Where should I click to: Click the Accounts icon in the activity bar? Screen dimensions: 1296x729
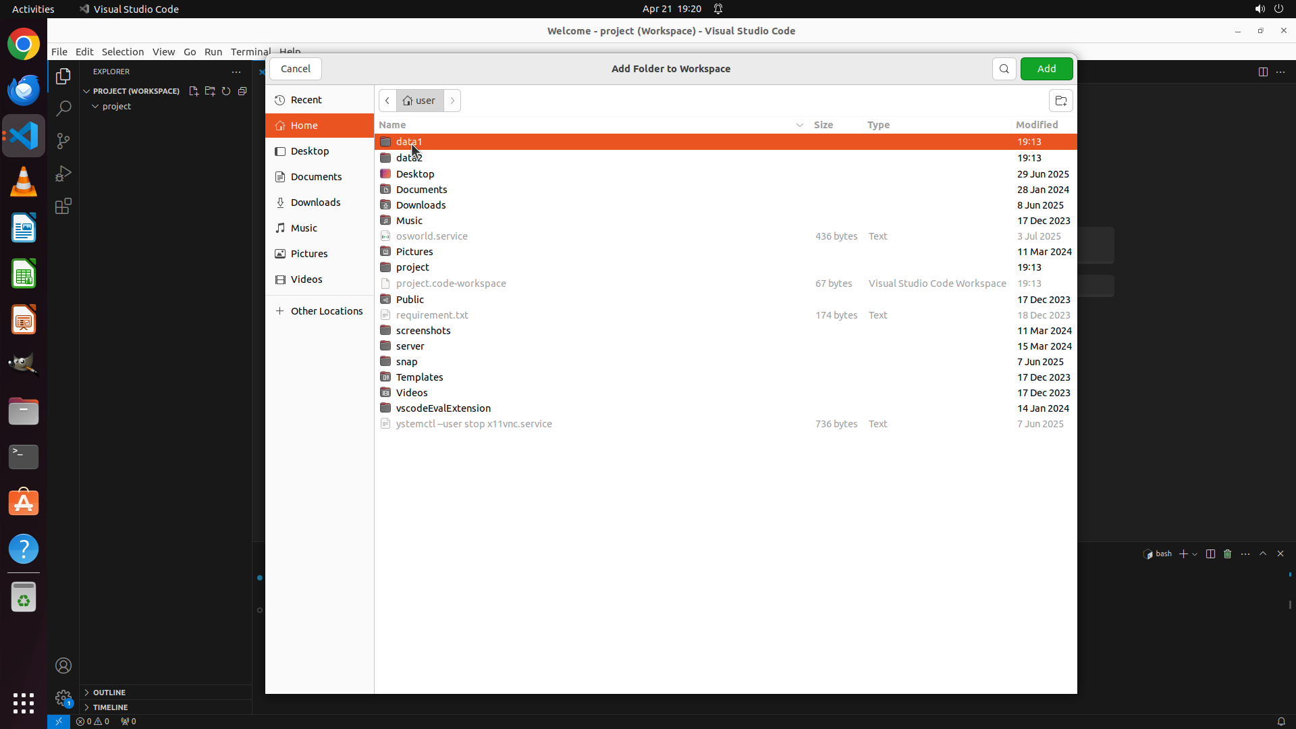click(x=63, y=666)
